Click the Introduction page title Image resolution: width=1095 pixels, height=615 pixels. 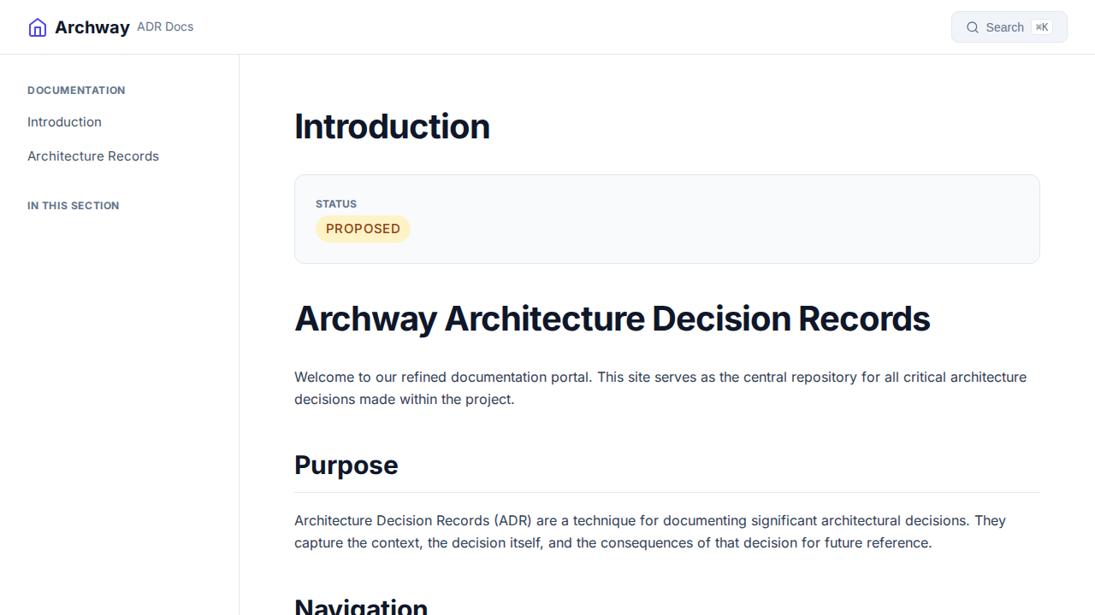point(392,126)
